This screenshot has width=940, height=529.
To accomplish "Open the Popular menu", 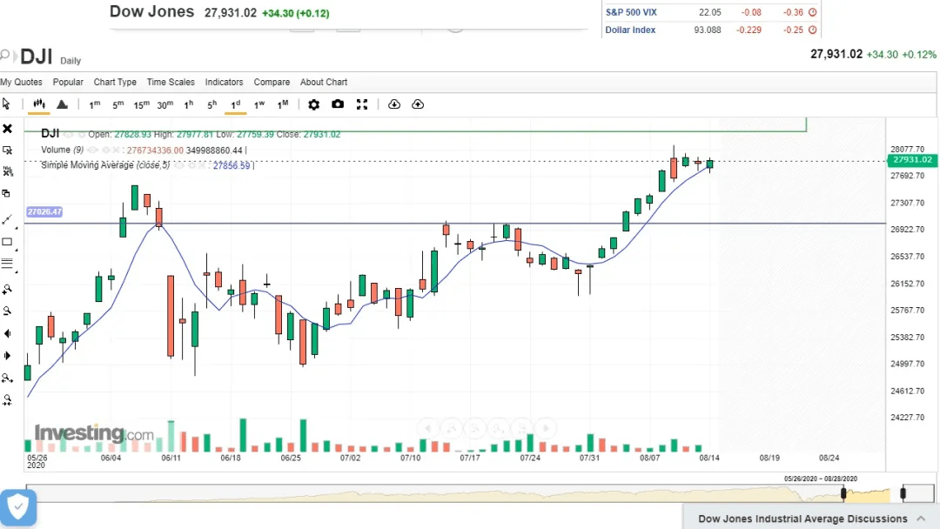I will [68, 82].
